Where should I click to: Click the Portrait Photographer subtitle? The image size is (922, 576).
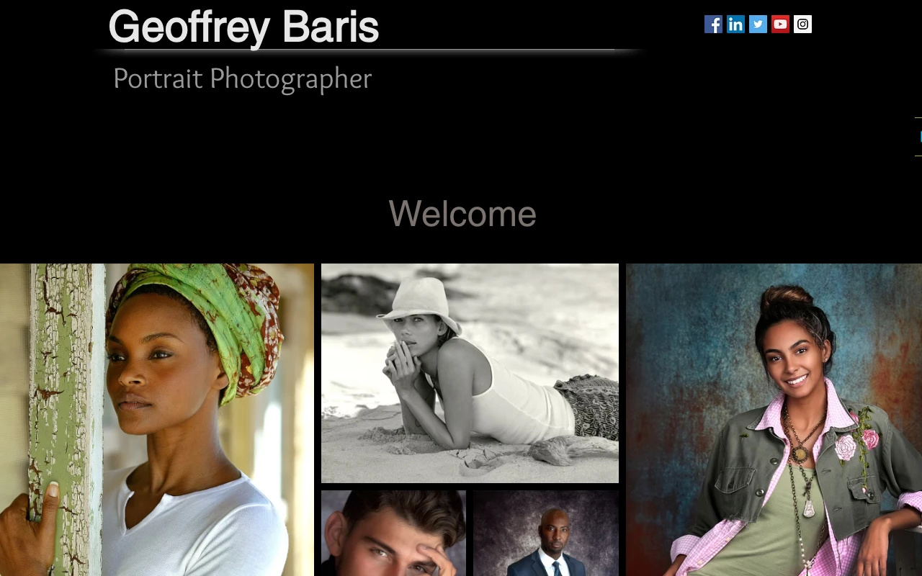(242, 78)
